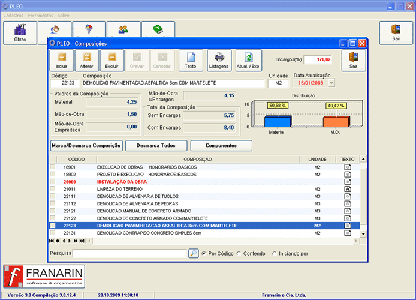Go to previous record arrow
Screen dimensions: 416x300
coord(64,241)
